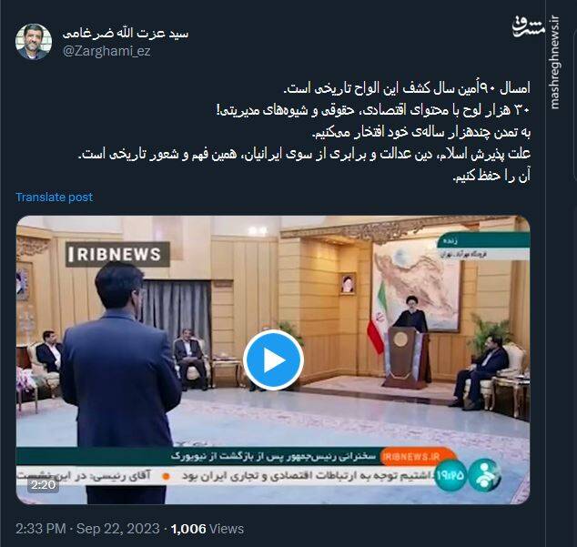Click the 2:20 video duration badge
This screenshot has height=547, width=577.
(43, 485)
